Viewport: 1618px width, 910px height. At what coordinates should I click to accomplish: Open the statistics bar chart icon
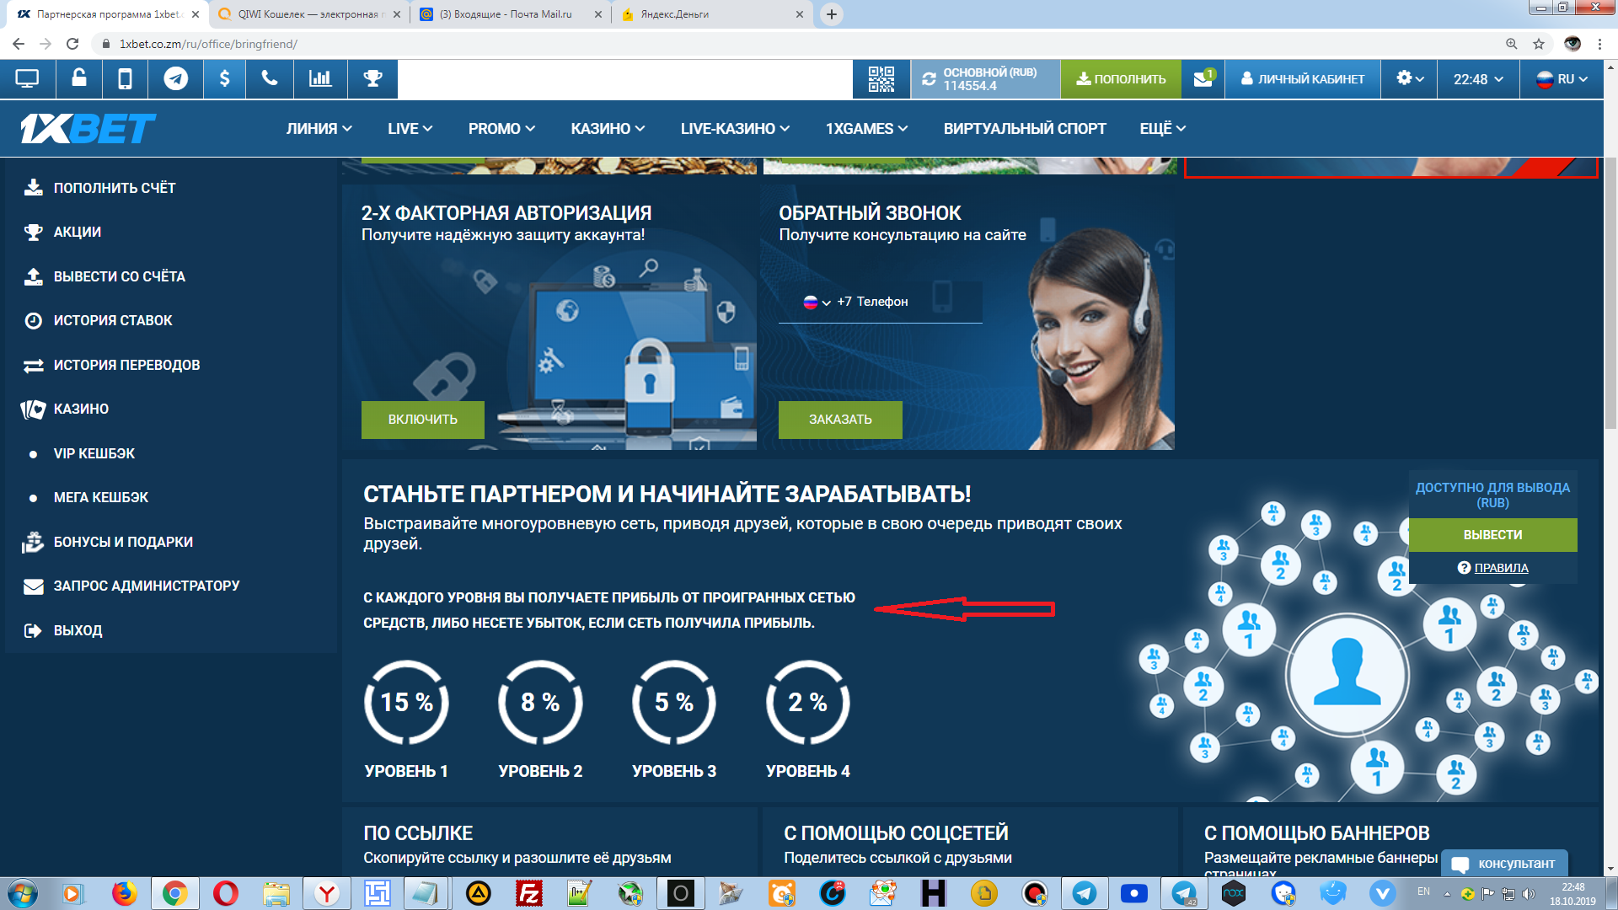tap(320, 79)
